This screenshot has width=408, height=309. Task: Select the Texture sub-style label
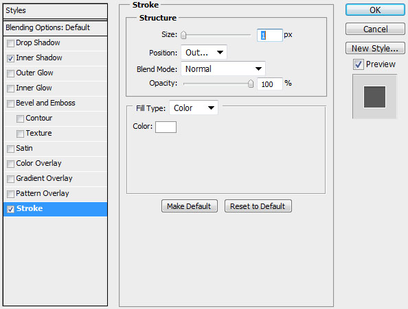pos(38,133)
